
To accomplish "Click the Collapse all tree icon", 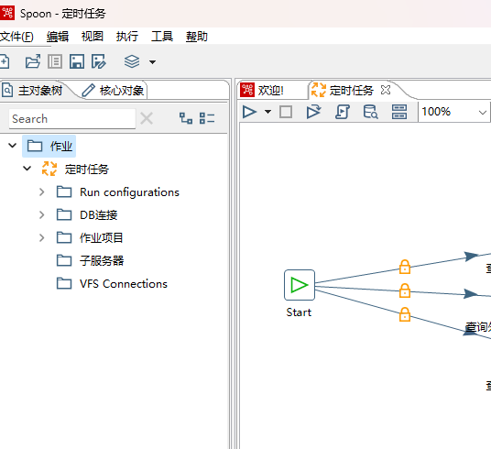I will [x=207, y=118].
